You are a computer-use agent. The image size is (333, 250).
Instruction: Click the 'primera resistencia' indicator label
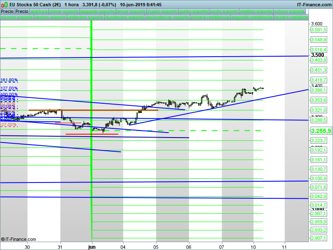tap(210, 17)
